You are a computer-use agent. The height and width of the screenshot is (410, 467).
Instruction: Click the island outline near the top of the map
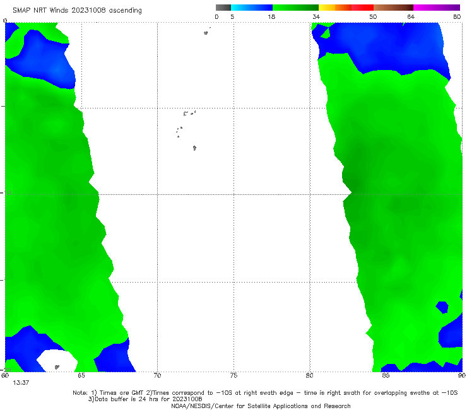pyautogui.click(x=206, y=33)
